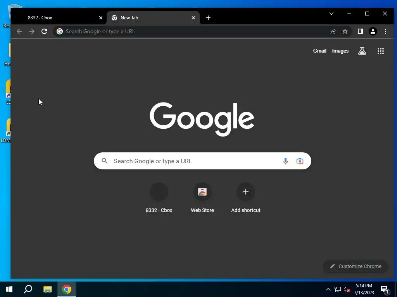This screenshot has width=397, height=297.
Task: Open the tab search dropdown chevron
Action: pos(331,14)
